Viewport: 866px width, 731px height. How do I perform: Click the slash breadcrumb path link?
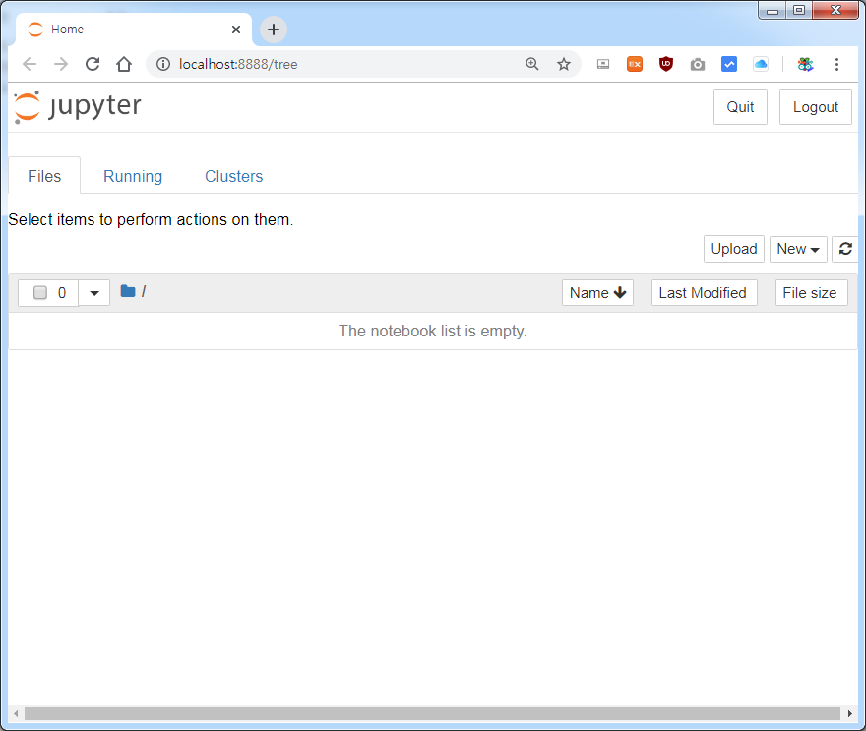click(144, 291)
